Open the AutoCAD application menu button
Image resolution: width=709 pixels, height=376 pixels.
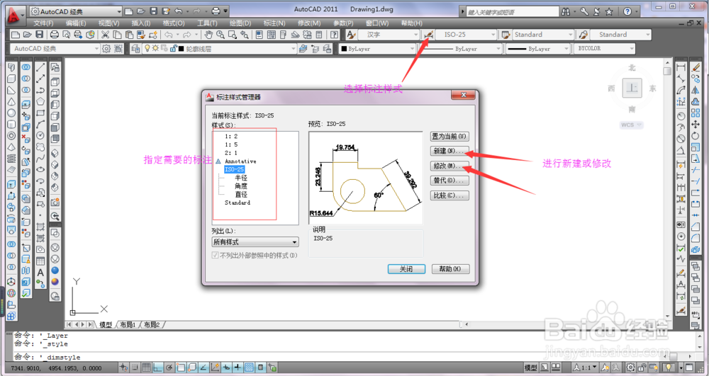pyautogui.click(x=15, y=16)
